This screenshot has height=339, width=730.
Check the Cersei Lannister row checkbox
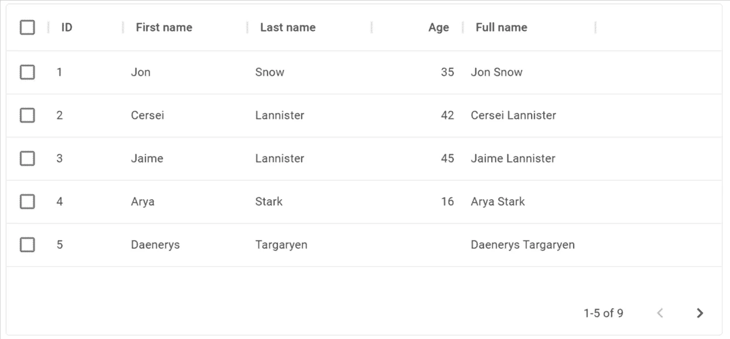[27, 115]
